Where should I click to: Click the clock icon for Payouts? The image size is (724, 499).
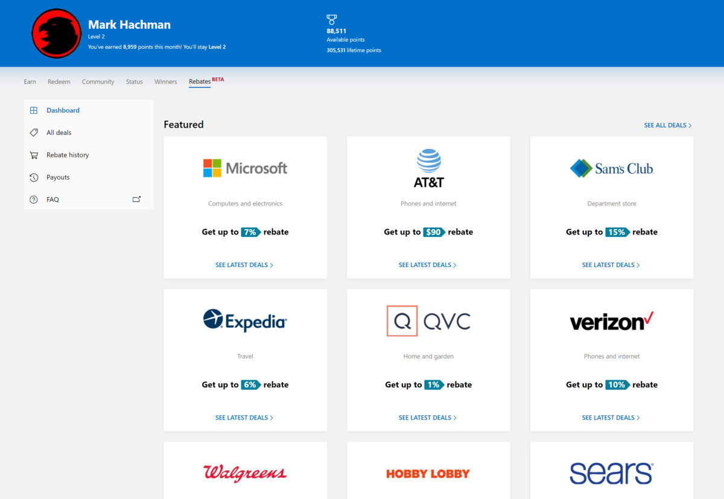[x=34, y=177]
